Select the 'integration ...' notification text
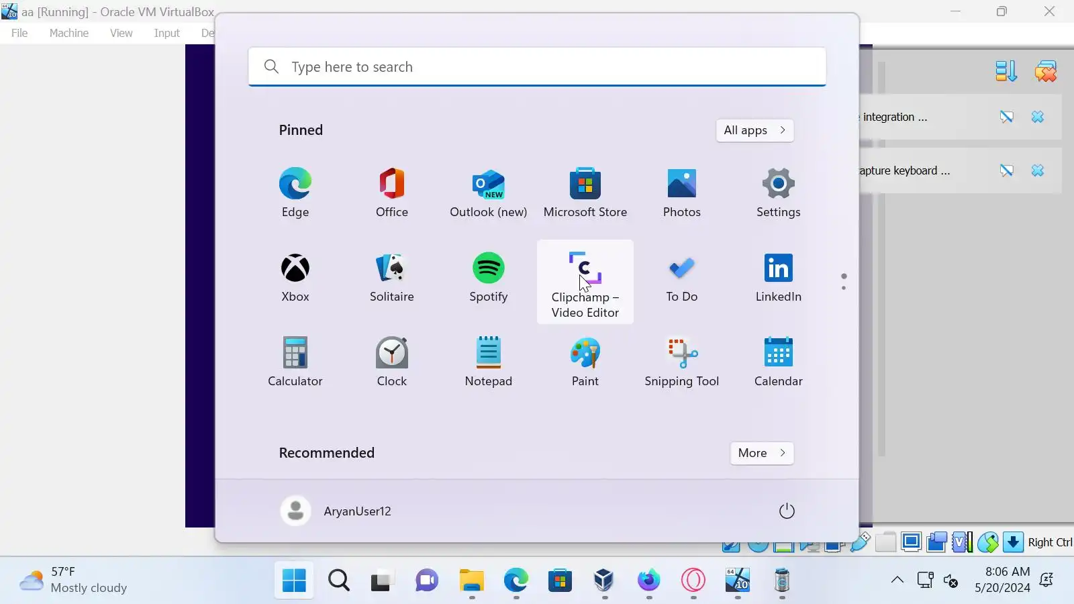Image resolution: width=1074 pixels, height=604 pixels. pyautogui.click(x=895, y=117)
